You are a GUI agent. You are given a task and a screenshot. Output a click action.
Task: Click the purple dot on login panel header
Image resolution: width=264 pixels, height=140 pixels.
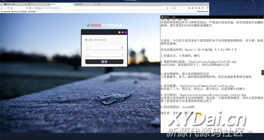(x=126, y=32)
